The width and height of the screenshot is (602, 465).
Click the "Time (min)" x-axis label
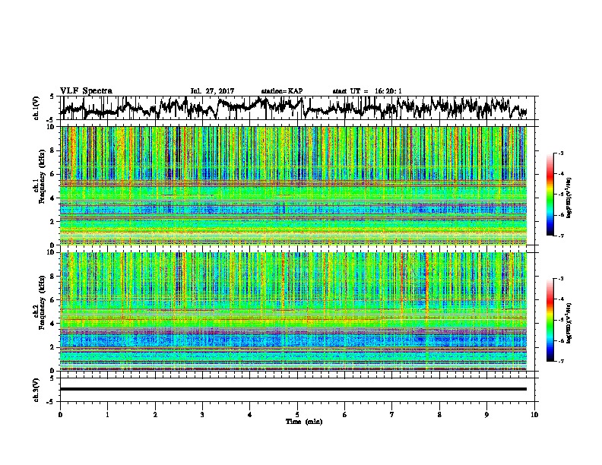coord(304,422)
